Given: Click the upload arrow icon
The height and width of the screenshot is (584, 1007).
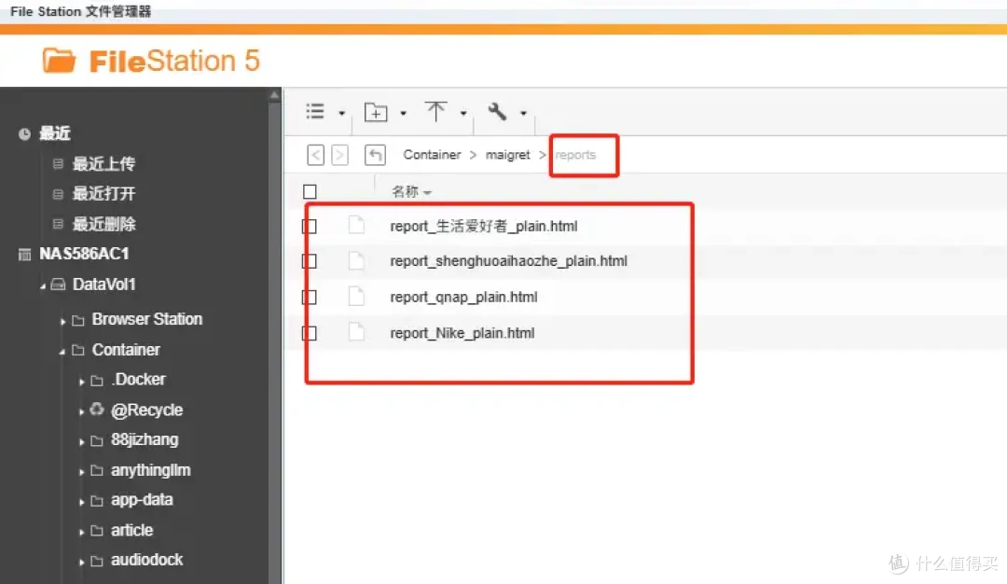Looking at the screenshot, I should pyautogui.click(x=435, y=111).
